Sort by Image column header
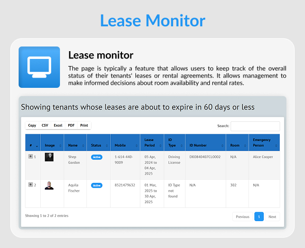305x248 pixels. 52,143
